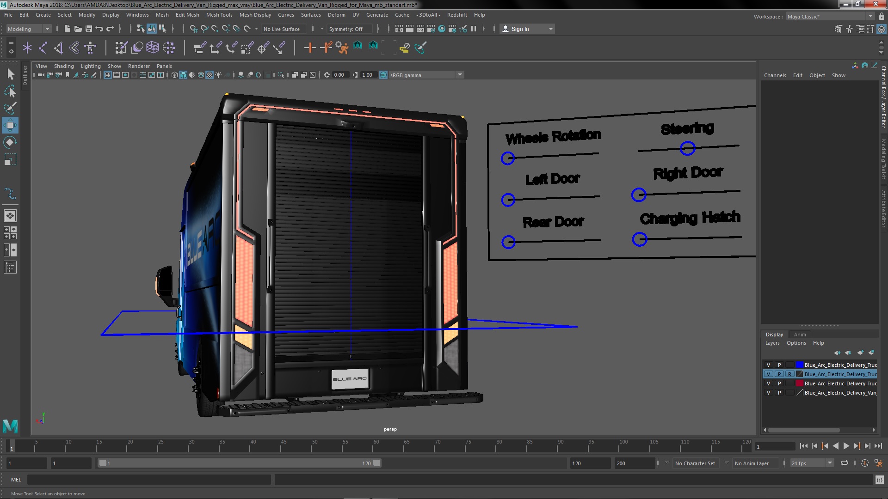Activate the Rotate Tool
The width and height of the screenshot is (888, 499).
(x=10, y=142)
